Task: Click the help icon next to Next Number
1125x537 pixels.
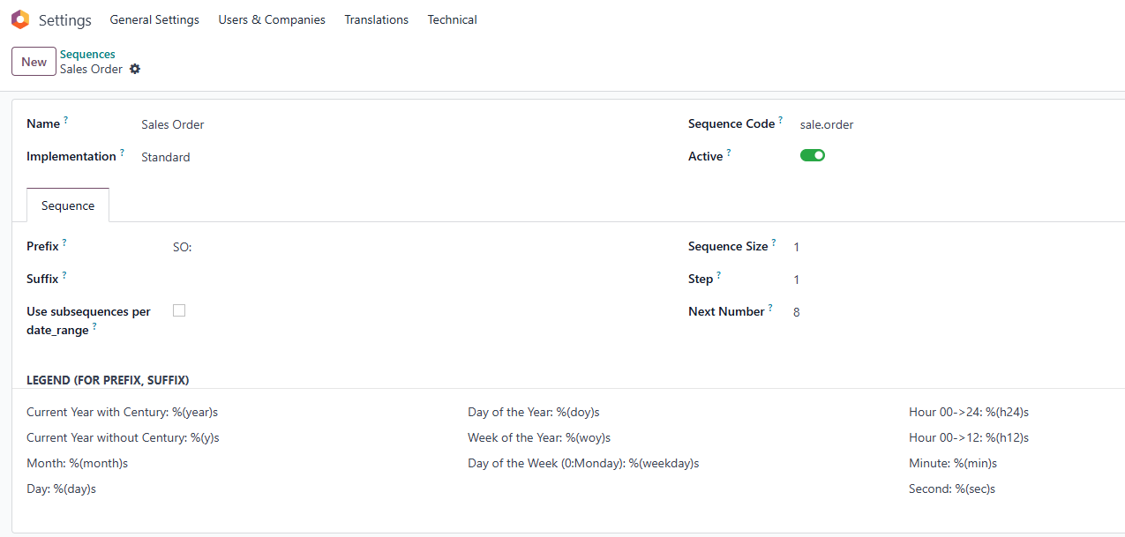Action: (769, 308)
